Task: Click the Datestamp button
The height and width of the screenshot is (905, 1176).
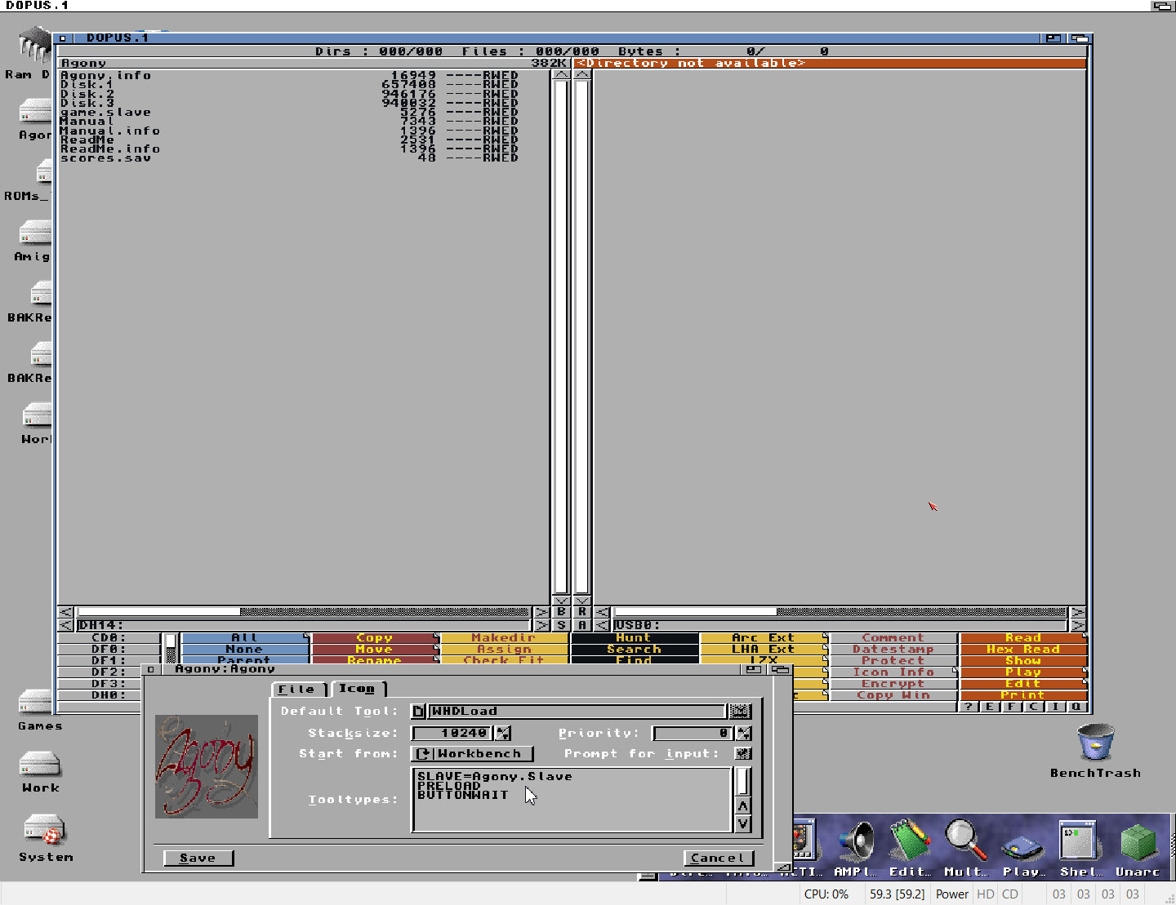Action: pos(893,649)
